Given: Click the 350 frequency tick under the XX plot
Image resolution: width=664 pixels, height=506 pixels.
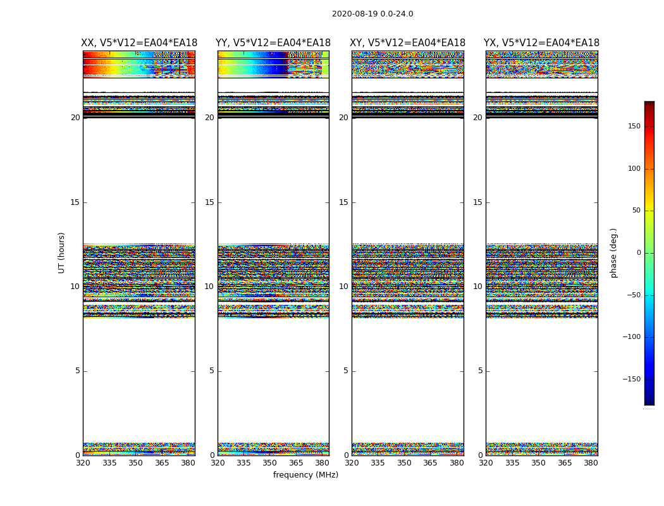Looking at the screenshot, I should [x=135, y=463].
